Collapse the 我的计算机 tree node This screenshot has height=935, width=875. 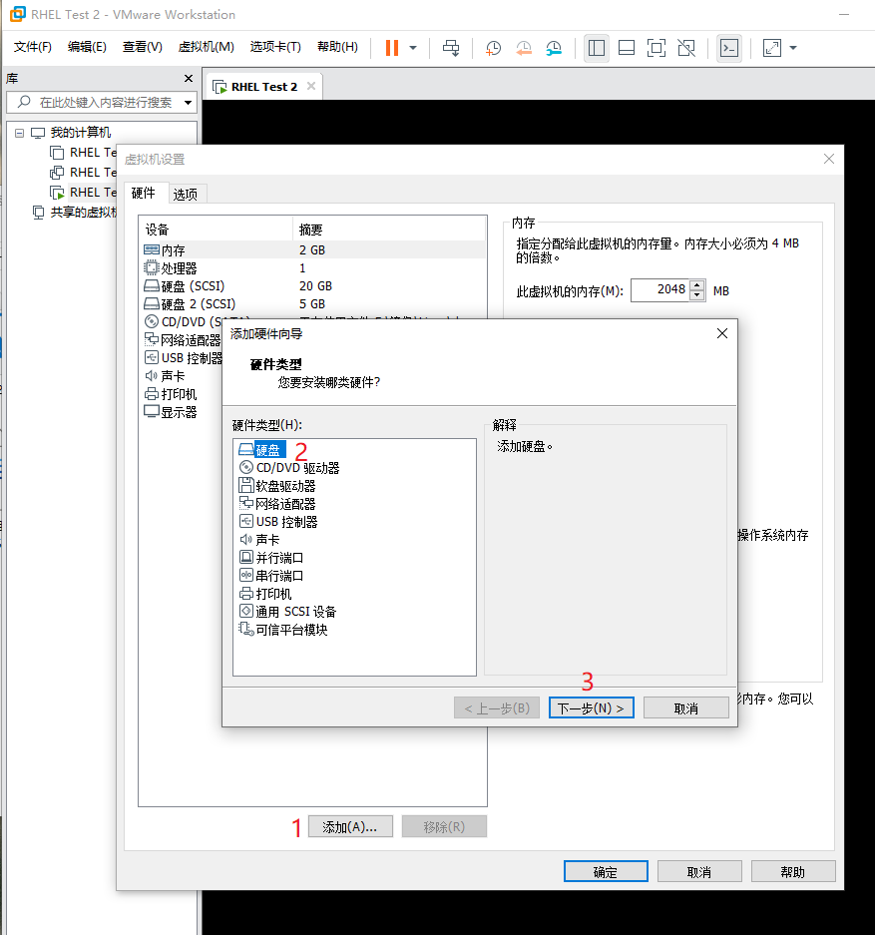(x=20, y=133)
